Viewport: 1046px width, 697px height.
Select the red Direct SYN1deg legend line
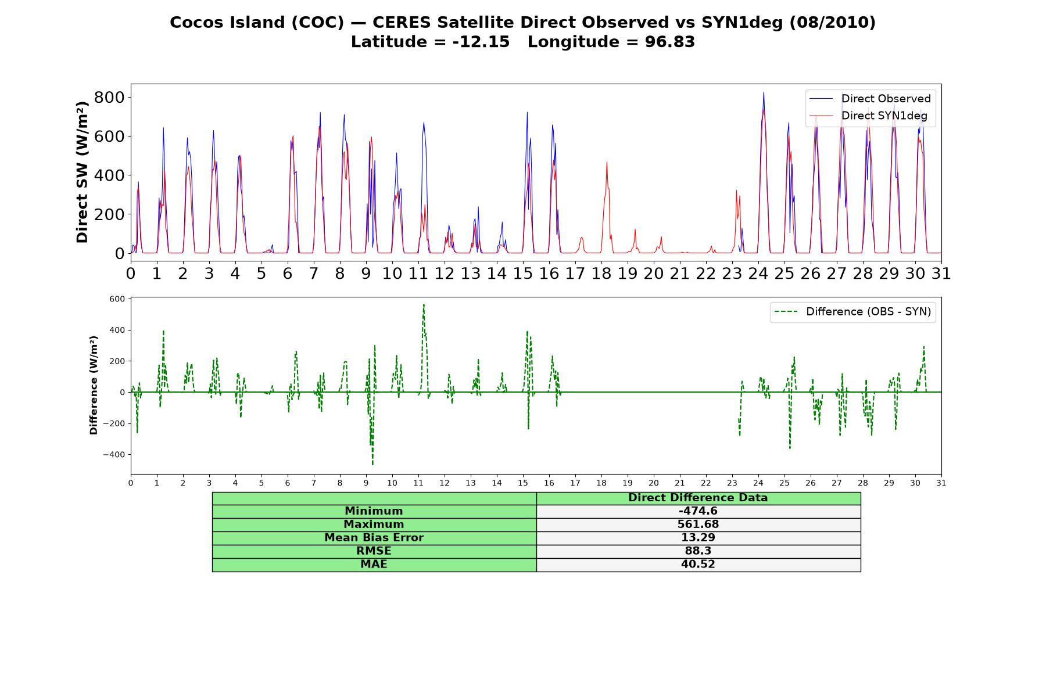821,116
